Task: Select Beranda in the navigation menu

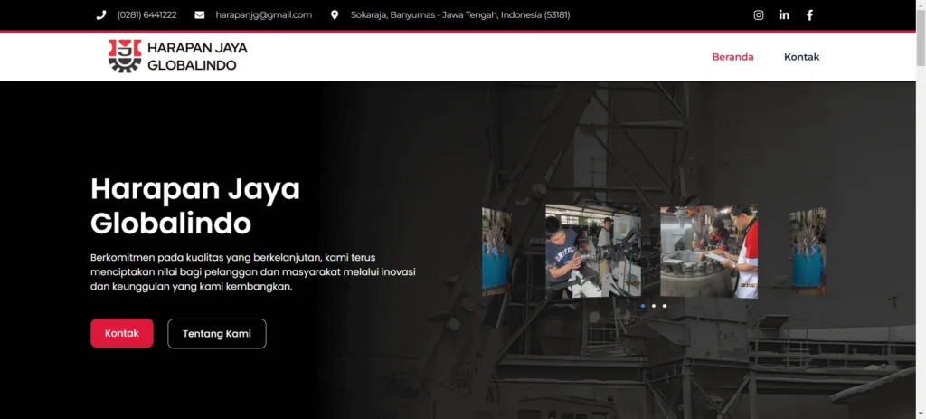Action: point(732,57)
